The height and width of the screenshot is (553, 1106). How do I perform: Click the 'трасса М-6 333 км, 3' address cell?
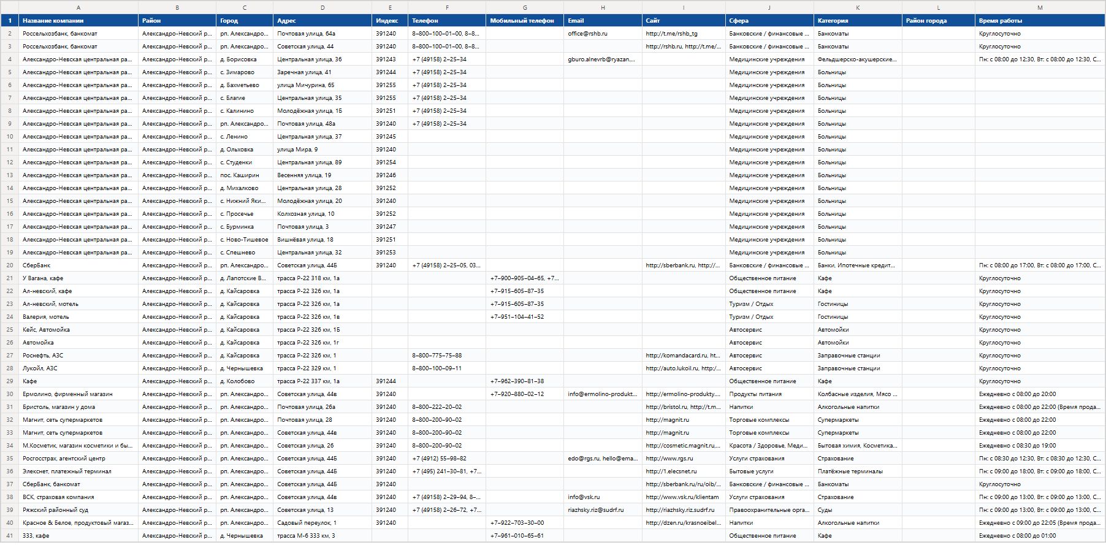pos(322,536)
